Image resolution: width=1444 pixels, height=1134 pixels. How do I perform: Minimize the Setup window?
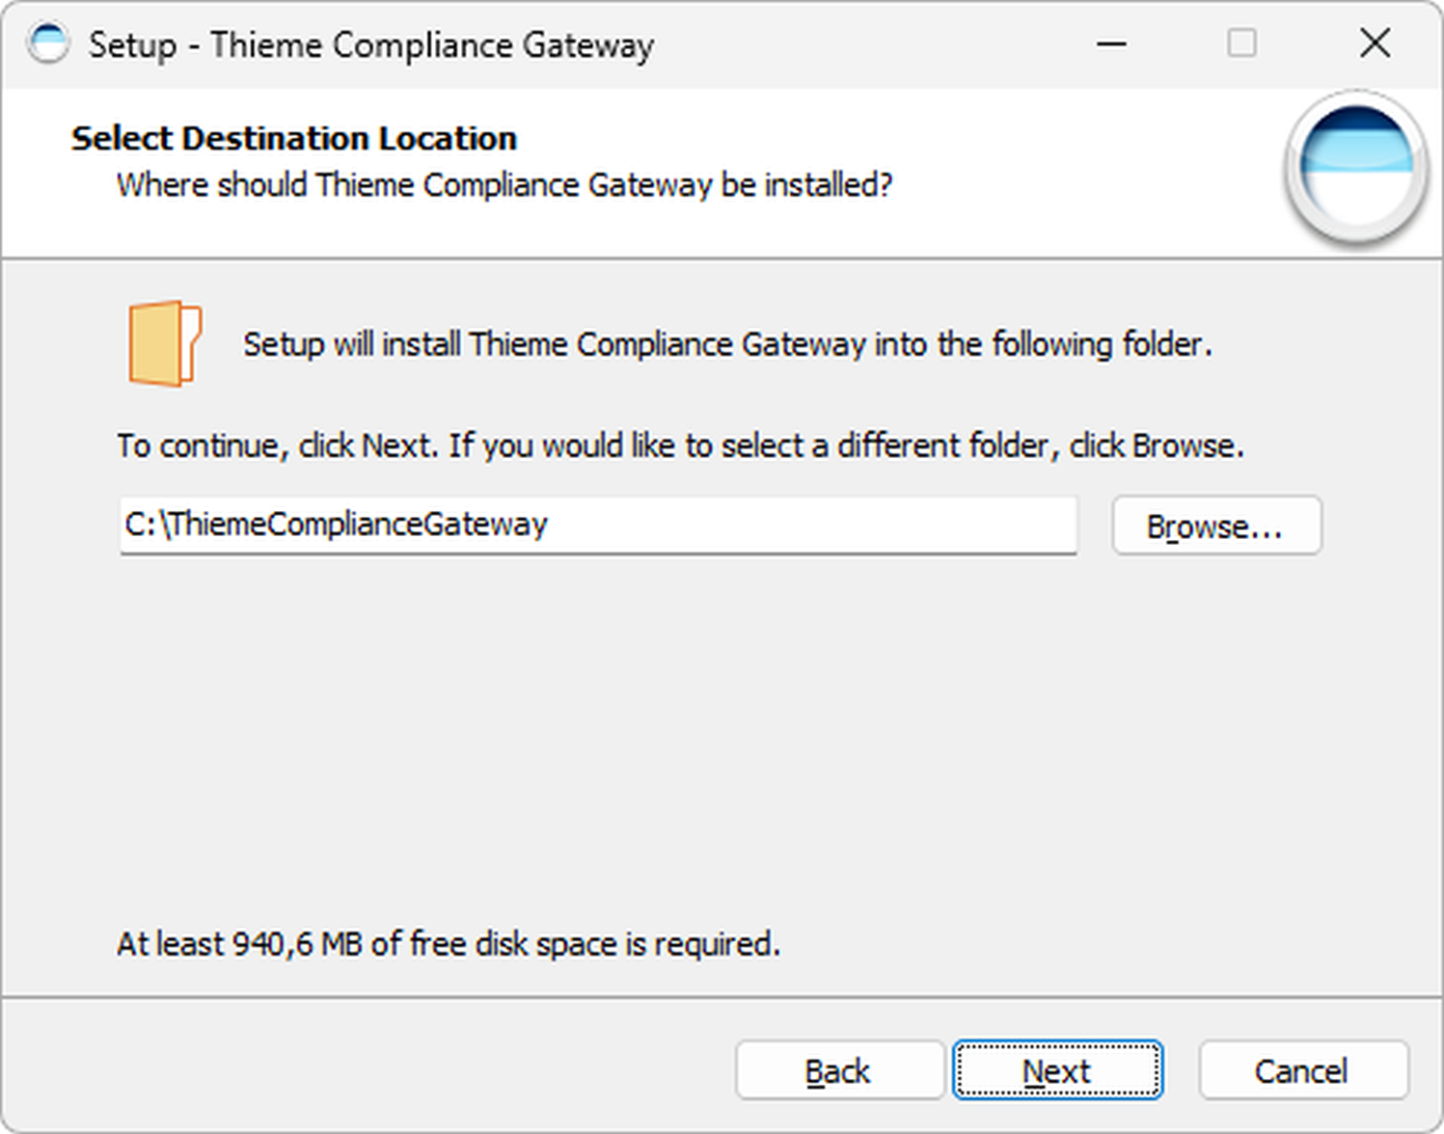(1111, 43)
